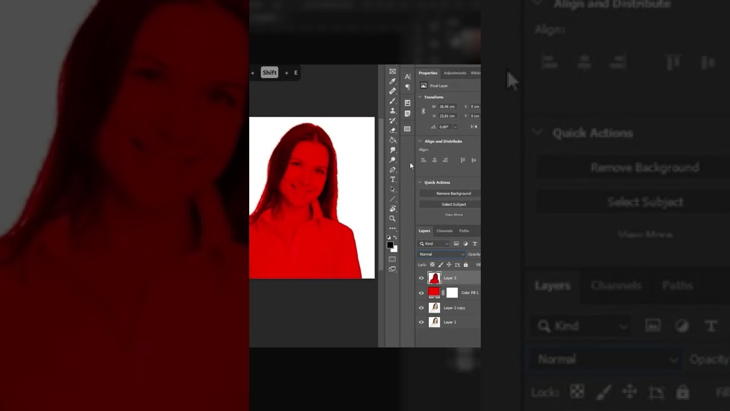Reset default foreground and background colors
Screen dimensions: 730x411
(389, 237)
